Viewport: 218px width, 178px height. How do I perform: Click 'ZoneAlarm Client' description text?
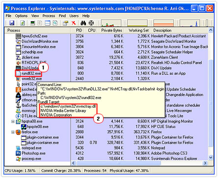tap(164, 58)
